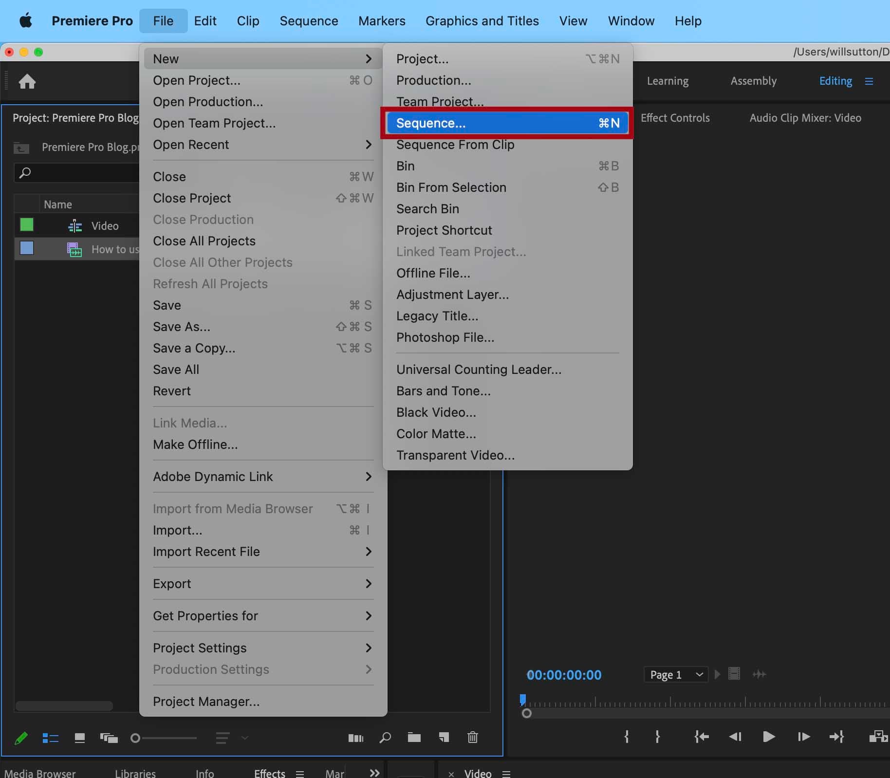
Task: Expand the Export submenu
Action: coord(263,584)
